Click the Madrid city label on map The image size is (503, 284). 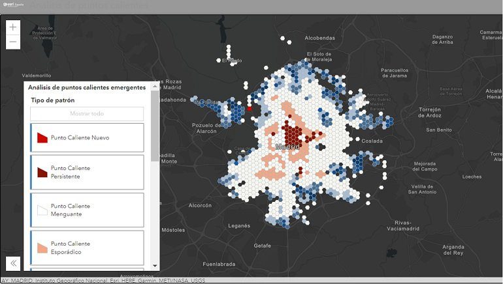pos(287,147)
